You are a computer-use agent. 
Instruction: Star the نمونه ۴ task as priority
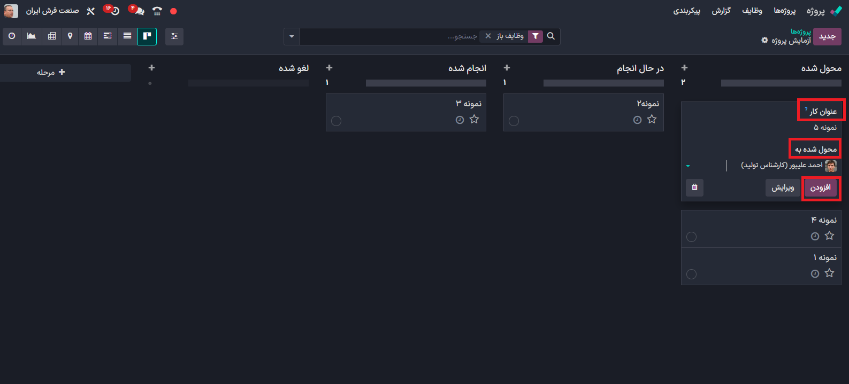(x=829, y=236)
